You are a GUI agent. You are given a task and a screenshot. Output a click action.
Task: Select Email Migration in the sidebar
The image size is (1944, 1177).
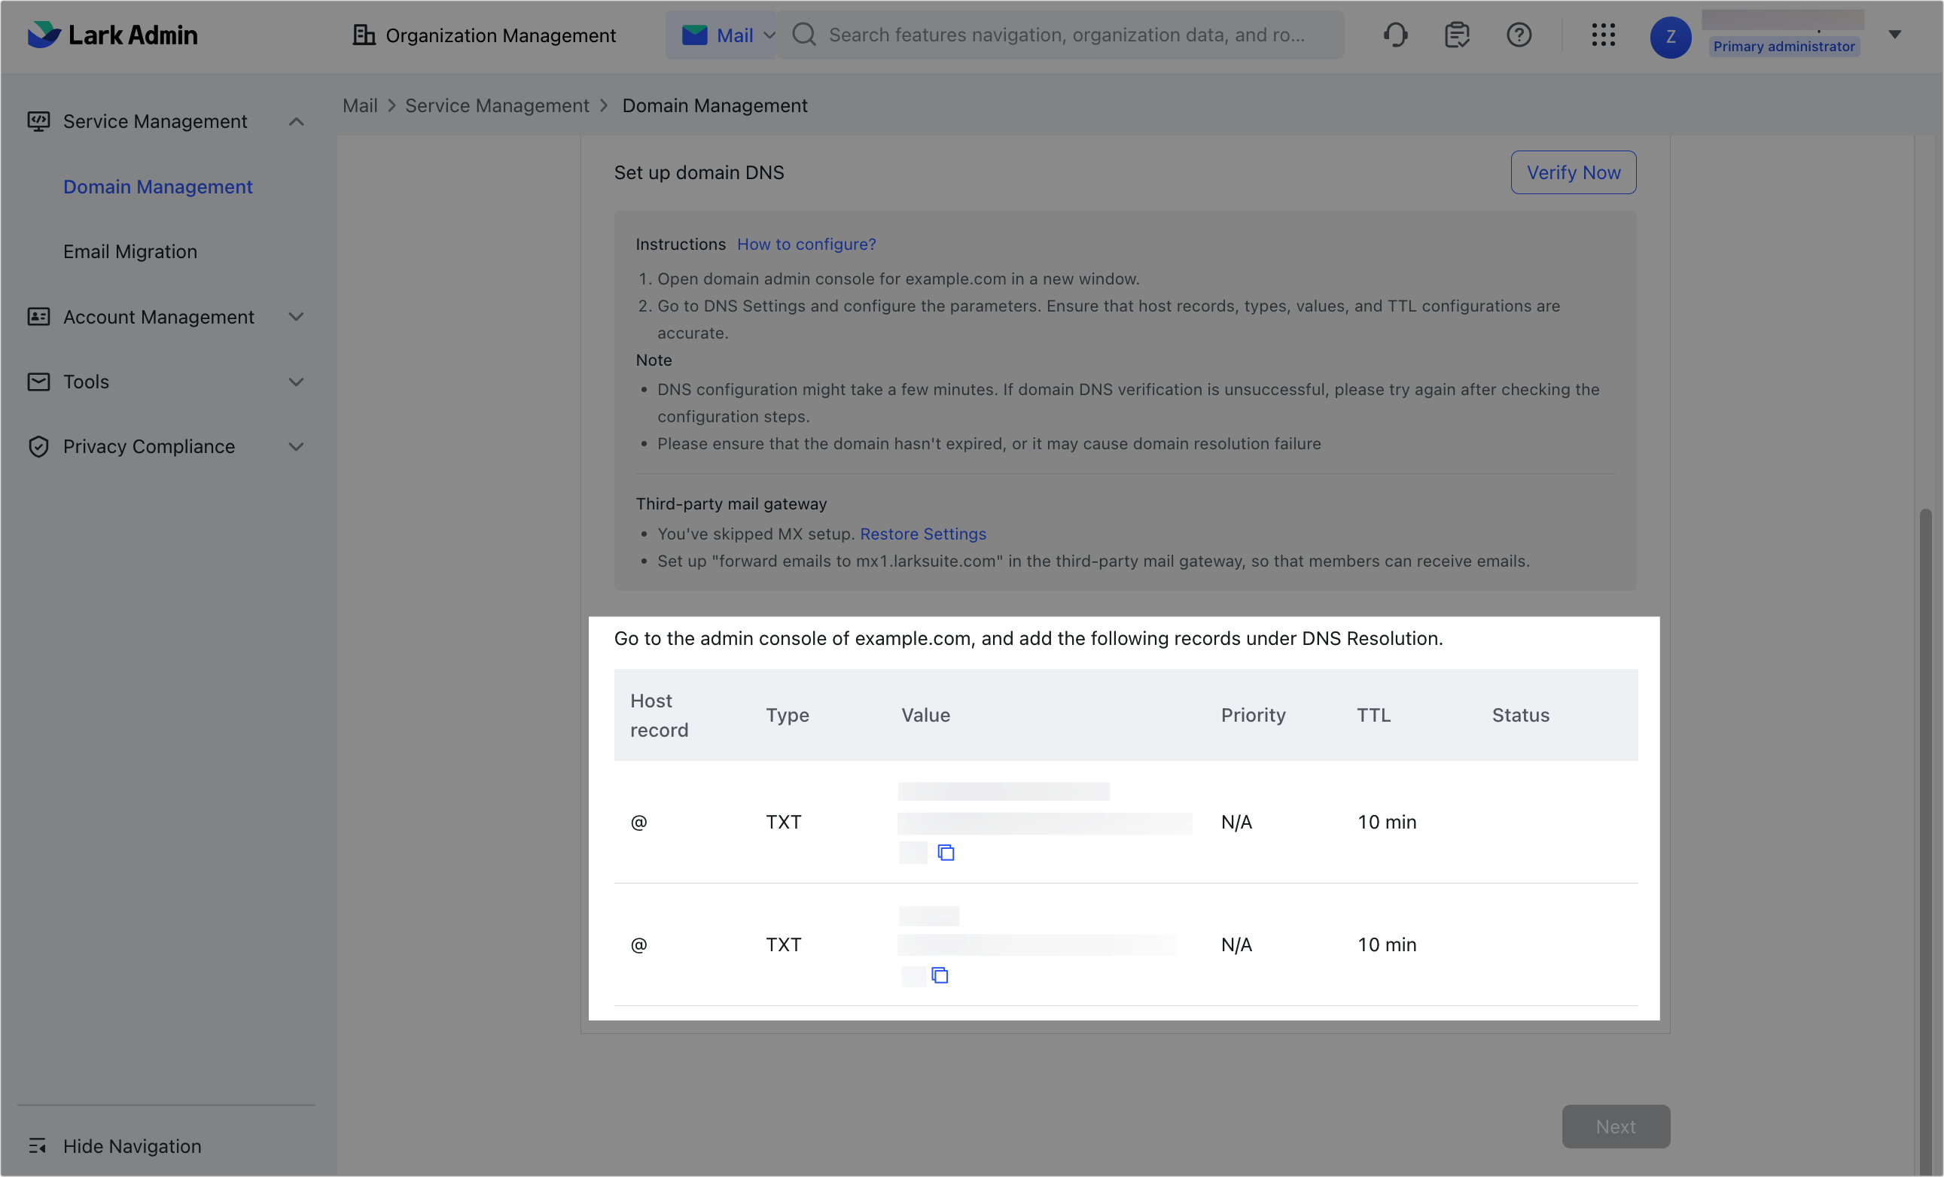coord(130,251)
